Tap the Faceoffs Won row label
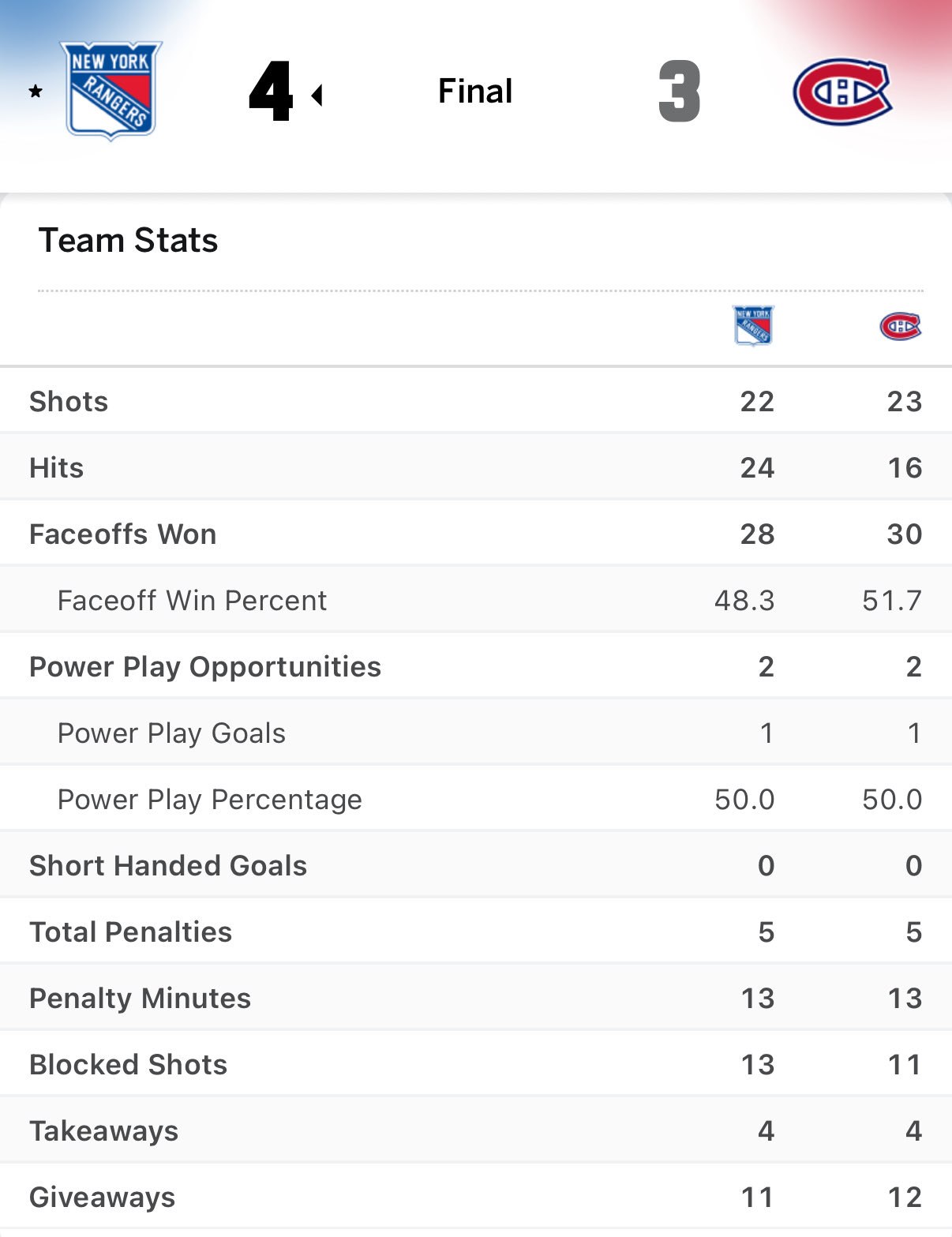Viewport: 952px width, 1237px height. 122,534
